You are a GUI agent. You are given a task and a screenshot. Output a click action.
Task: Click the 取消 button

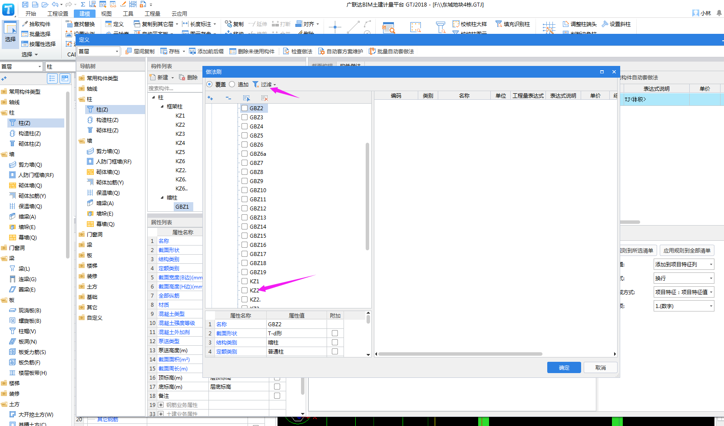click(601, 367)
